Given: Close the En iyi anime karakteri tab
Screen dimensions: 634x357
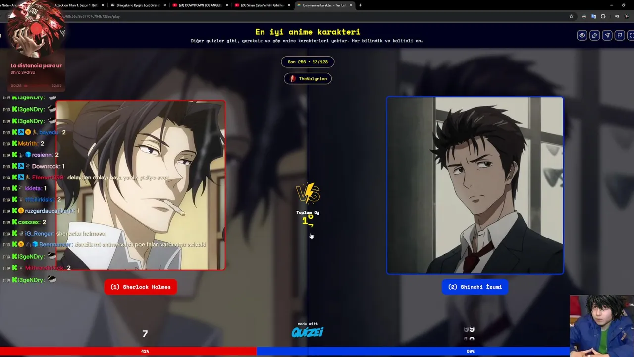Looking at the screenshot, I should click(x=351, y=5).
